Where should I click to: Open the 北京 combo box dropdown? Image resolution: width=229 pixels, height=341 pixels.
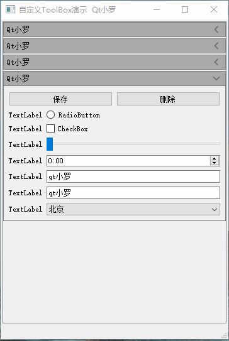tap(133, 209)
